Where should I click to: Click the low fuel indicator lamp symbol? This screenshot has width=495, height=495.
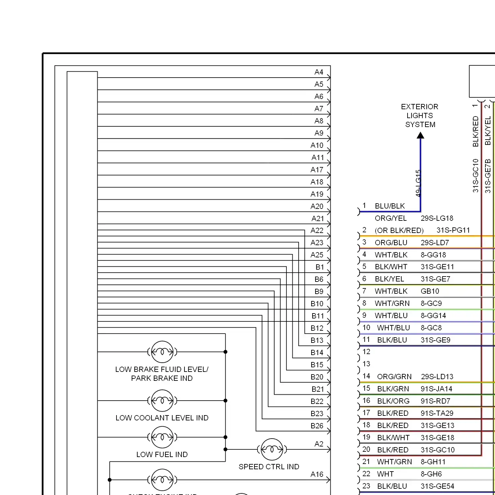pyautogui.click(x=162, y=437)
